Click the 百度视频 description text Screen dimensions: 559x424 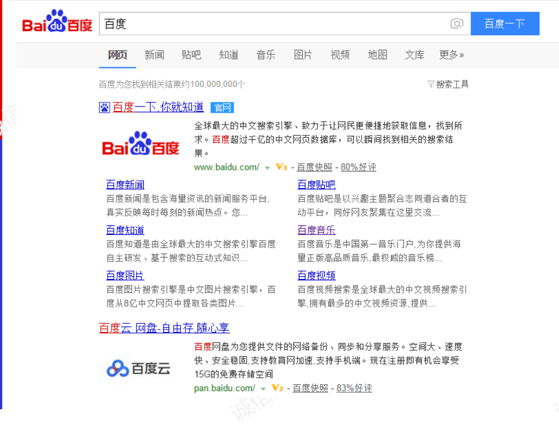coord(382,296)
